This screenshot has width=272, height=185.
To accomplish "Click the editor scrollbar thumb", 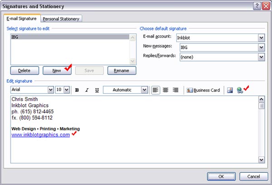I will pyautogui.click(x=262, y=106).
